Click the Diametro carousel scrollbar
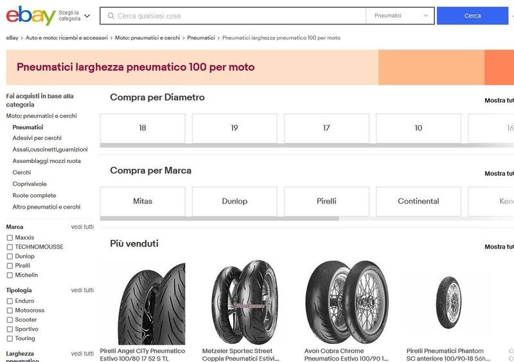Viewport: 514px width, 362px height. (307, 145)
